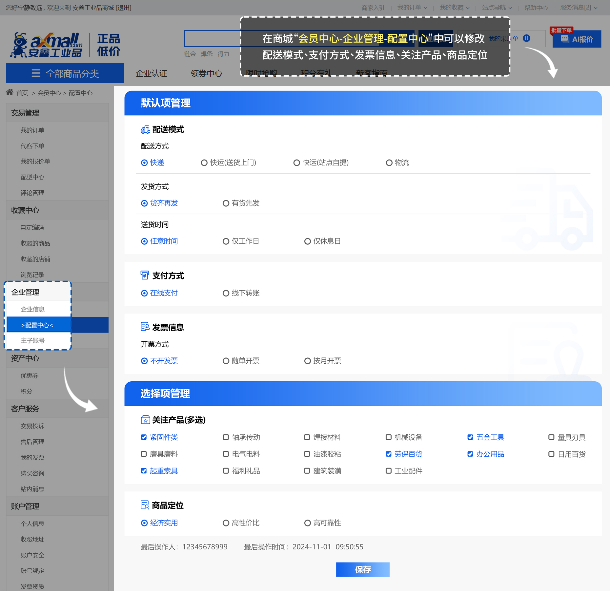Click the home icon in breadcrumb
Viewport: 610px width, 591px height.
pyautogui.click(x=10, y=92)
